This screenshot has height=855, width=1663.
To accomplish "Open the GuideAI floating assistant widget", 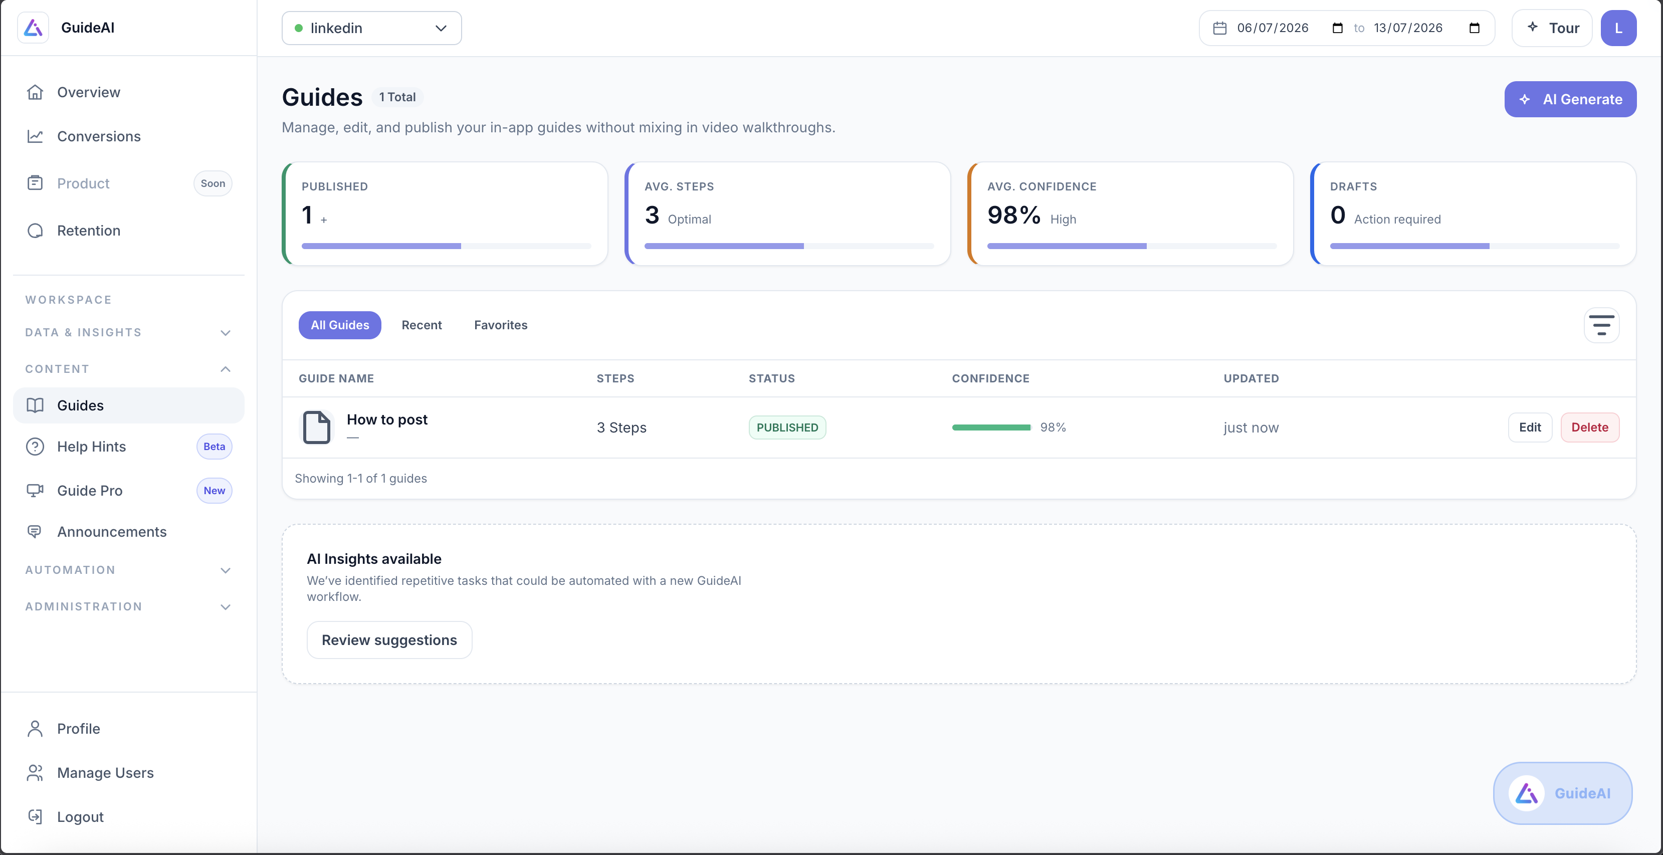I will (x=1562, y=793).
